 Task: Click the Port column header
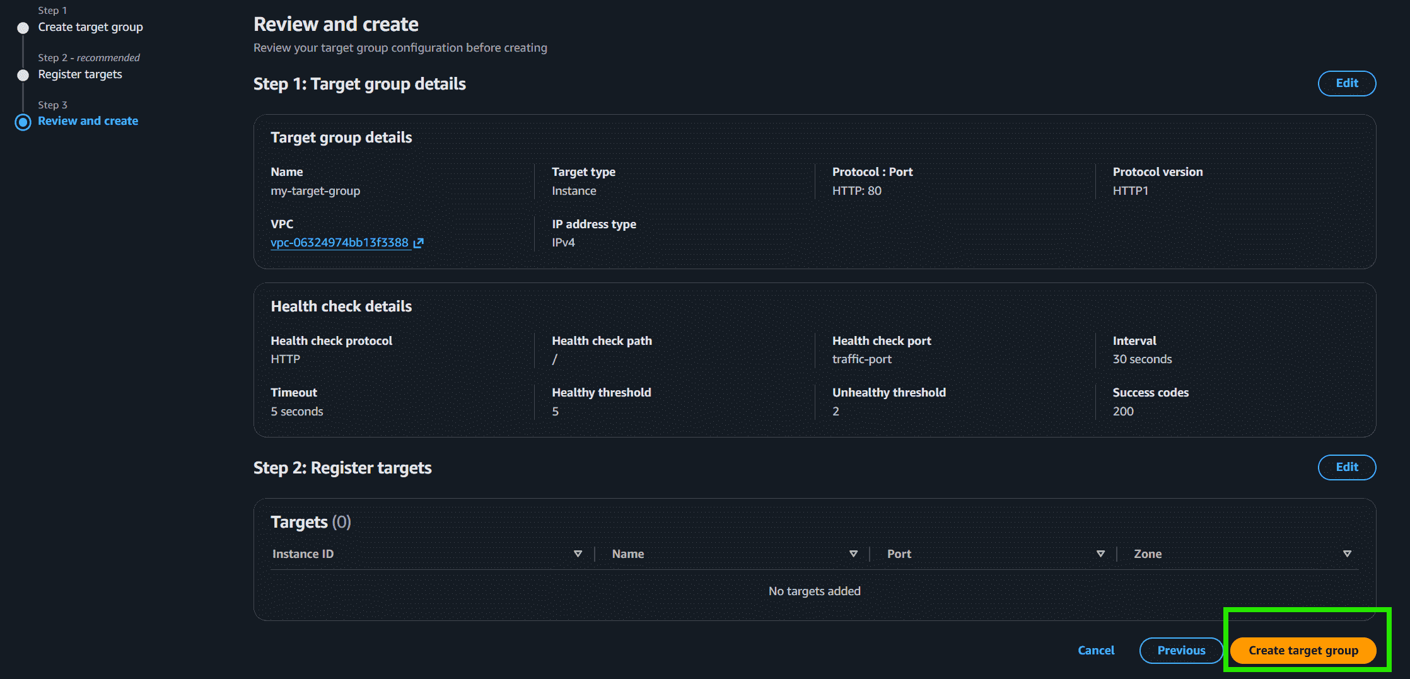click(x=899, y=554)
